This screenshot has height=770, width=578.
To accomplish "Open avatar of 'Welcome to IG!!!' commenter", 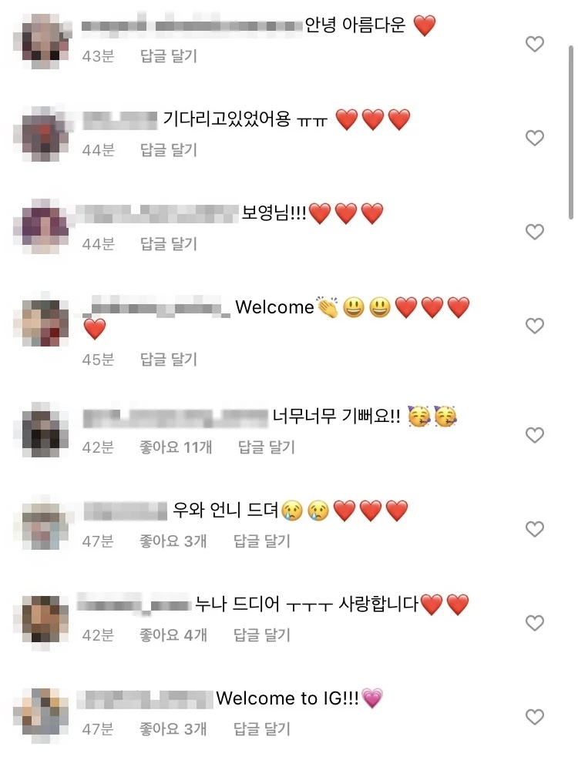I will click(x=42, y=711).
